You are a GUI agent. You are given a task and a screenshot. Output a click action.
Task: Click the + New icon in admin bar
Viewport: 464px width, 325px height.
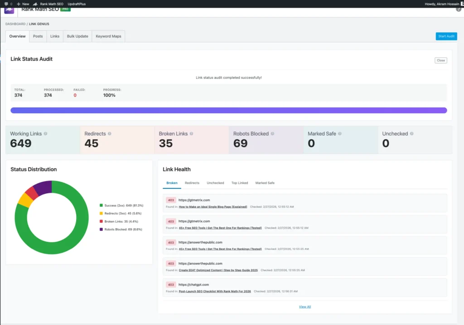point(19,4)
